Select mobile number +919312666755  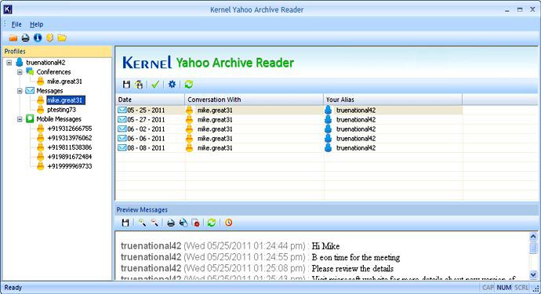click(70, 129)
